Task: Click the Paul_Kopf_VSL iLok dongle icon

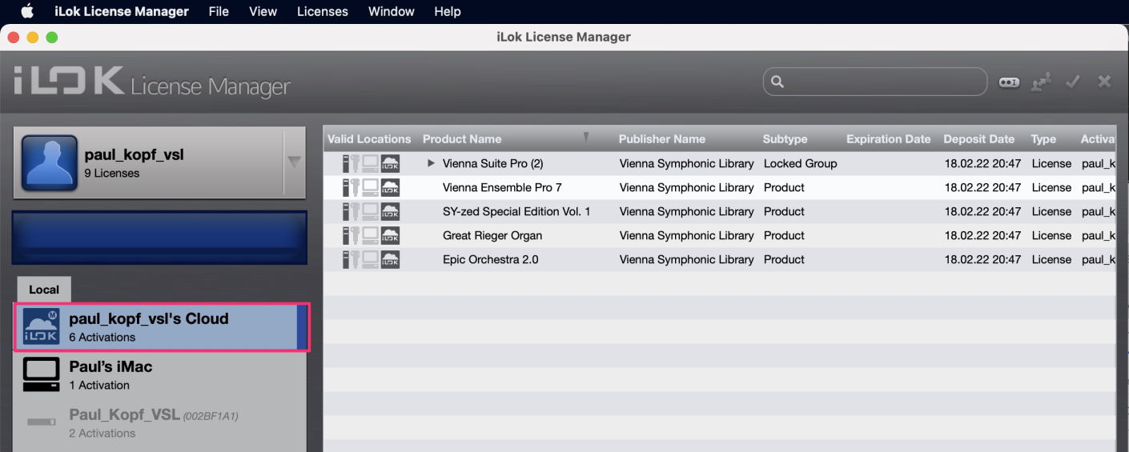Action: coord(41,422)
